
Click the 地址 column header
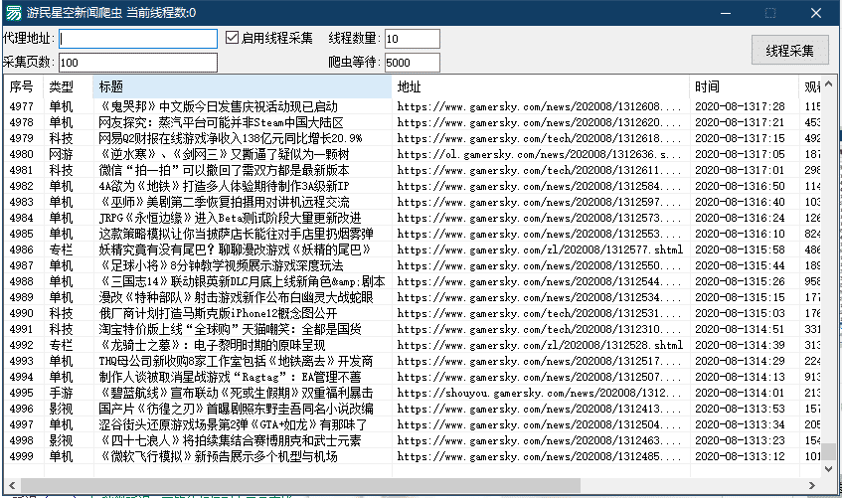point(540,86)
